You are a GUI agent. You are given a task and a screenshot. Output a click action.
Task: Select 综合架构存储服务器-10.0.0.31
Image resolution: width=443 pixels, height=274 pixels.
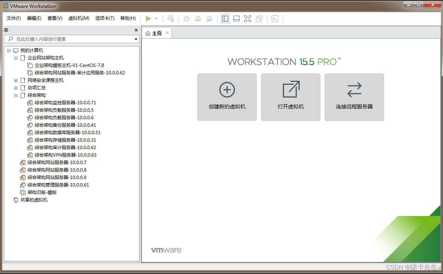coord(65,140)
